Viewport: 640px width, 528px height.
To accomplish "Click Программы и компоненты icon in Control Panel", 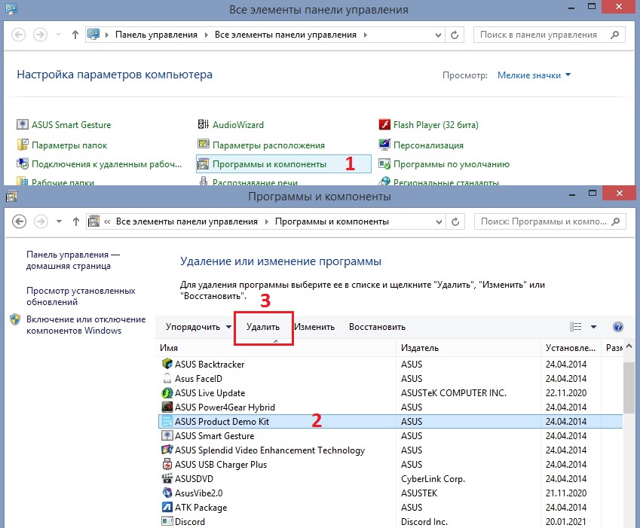I will [x=204, y=164].
